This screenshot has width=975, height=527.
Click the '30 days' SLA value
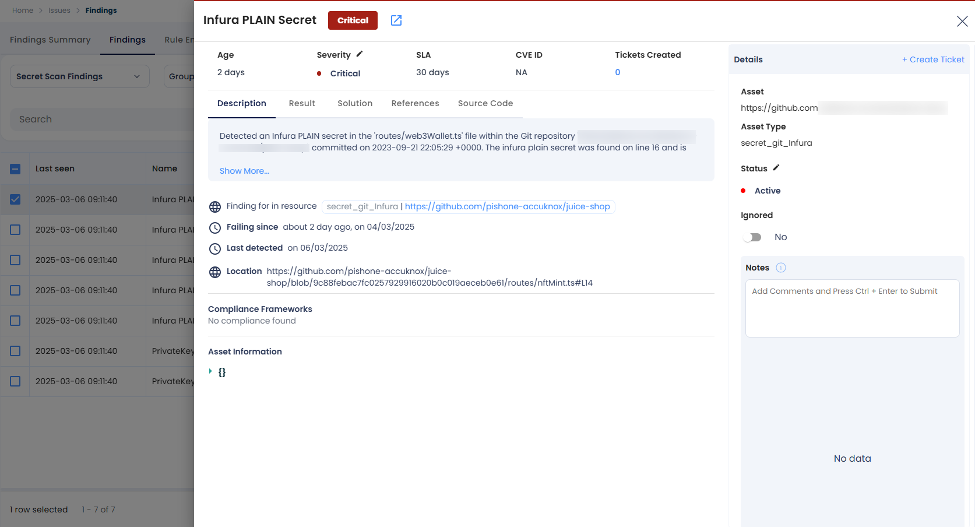432,72
